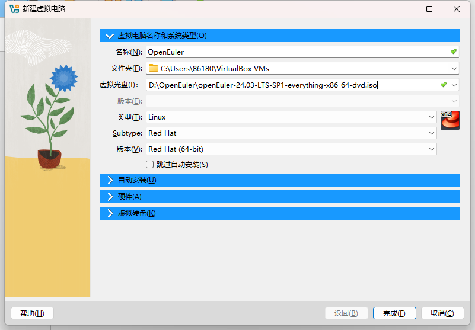
Task: Click the VirtualBox logo in the title bar
Action: (14, 9)
